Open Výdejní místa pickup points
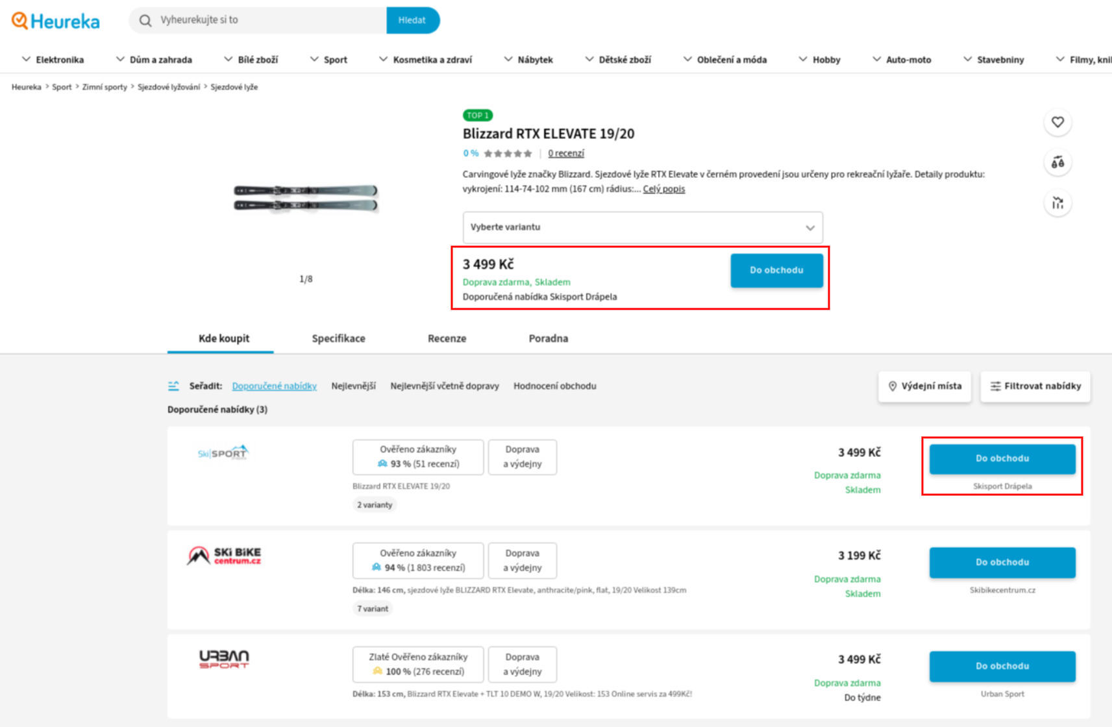Image resolution: width=1112 pixels, height=727 pixels. [924, 386]
